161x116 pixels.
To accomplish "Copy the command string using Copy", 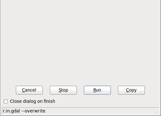I will 131,90.
